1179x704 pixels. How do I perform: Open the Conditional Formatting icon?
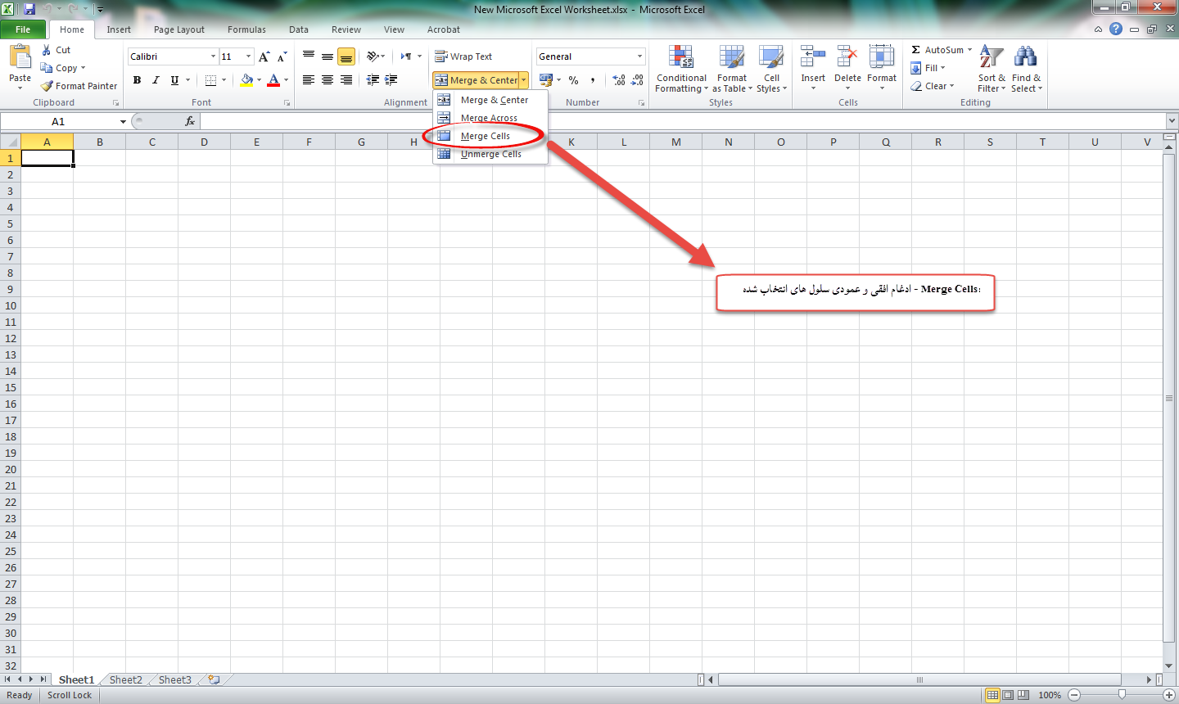click(680, 57)
